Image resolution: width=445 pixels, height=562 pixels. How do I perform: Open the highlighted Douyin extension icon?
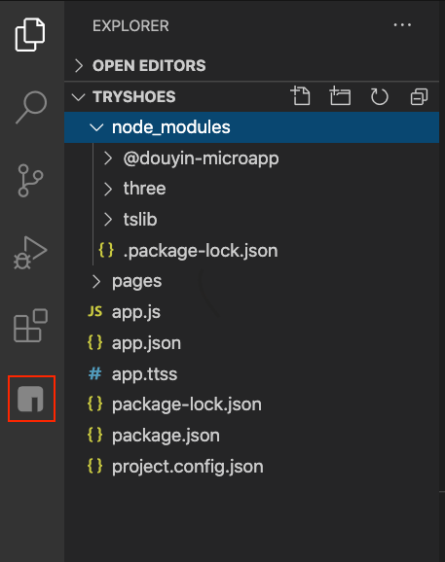click(x=30, y=399)
